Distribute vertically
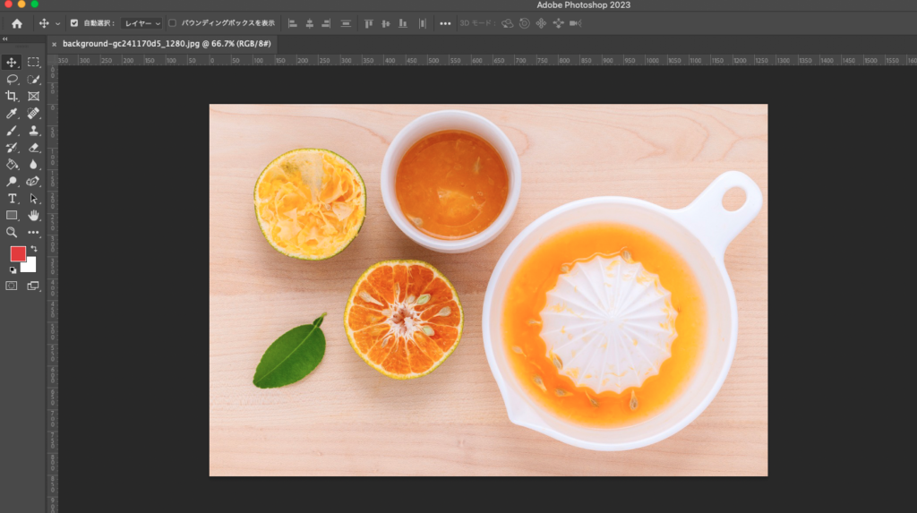Screen dimensions: 917x513 pos(347,23)
